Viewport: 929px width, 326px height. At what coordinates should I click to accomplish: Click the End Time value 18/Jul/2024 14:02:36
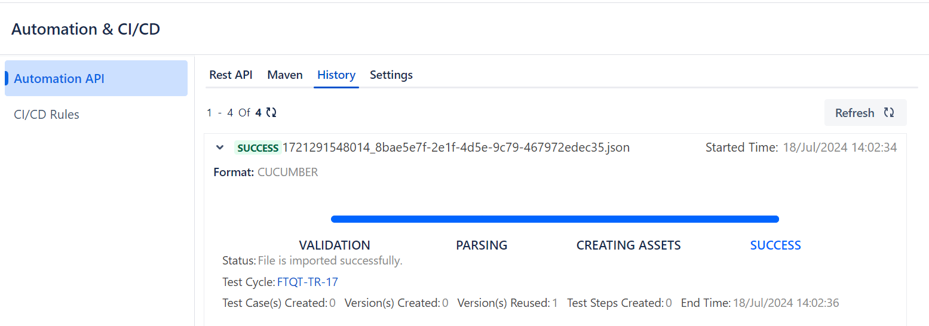(786, 303)
